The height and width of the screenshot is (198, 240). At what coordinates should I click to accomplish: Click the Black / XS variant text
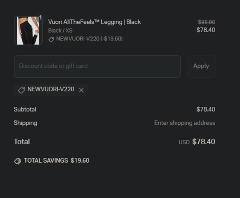[x=60, y=30]
